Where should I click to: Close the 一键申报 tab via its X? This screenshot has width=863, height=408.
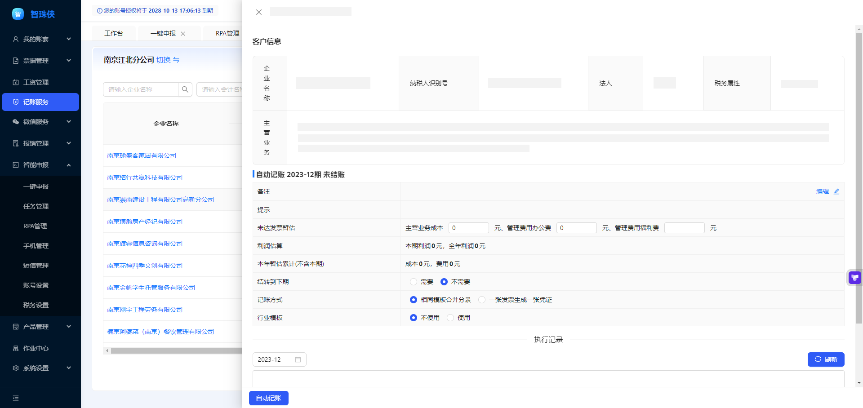click(183, 34)
